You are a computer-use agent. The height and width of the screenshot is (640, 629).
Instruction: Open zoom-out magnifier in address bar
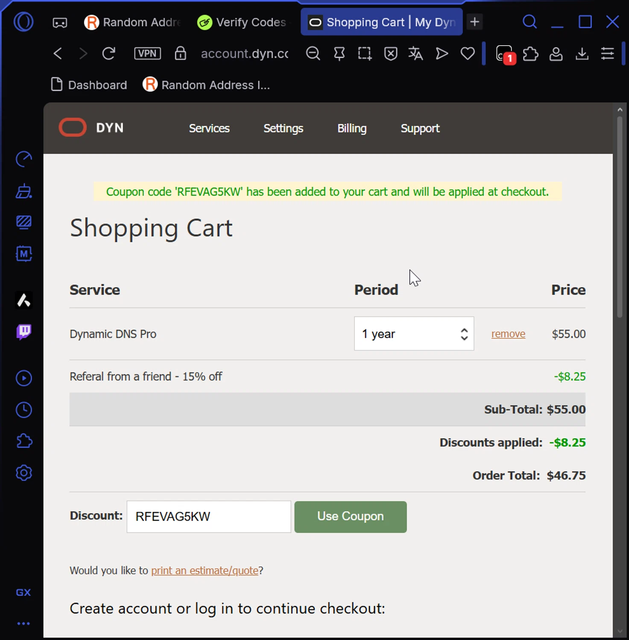tap(313, 53)
